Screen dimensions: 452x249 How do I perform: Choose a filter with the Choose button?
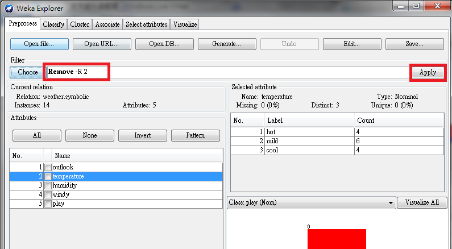(27, 72)
